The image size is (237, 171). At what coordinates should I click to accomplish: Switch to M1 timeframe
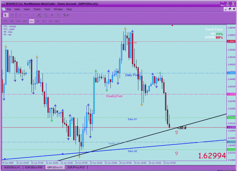(x=5, y=21)
